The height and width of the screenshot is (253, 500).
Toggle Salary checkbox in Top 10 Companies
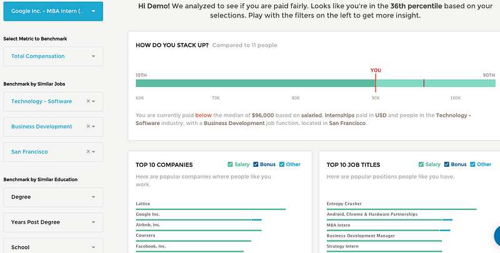(x=230, y=165)
